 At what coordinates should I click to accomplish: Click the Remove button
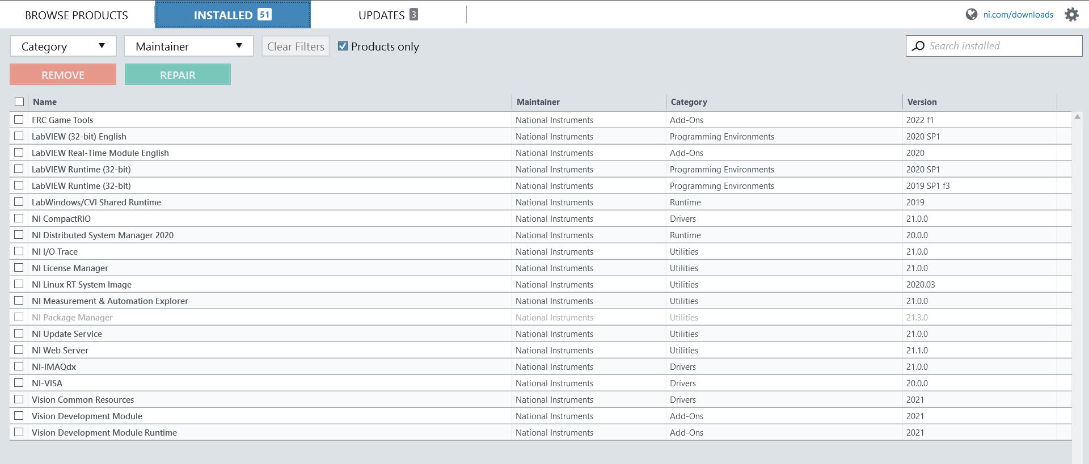coord(63,75)
